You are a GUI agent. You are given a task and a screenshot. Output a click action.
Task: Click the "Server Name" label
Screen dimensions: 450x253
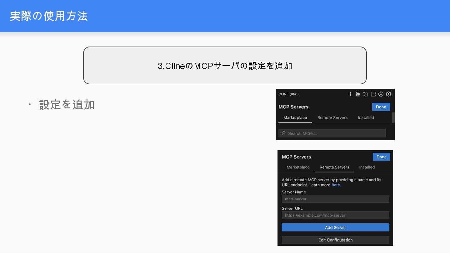pos(294,192)
